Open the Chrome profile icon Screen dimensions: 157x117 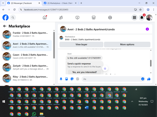(148, 10)
